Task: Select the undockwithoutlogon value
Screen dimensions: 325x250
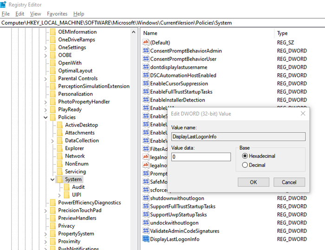Action: 174,223
